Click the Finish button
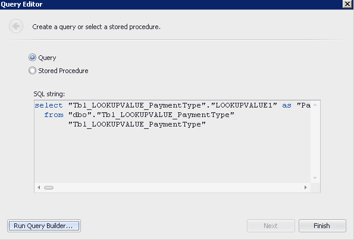The image size is (354, 240). pos(322,226)
